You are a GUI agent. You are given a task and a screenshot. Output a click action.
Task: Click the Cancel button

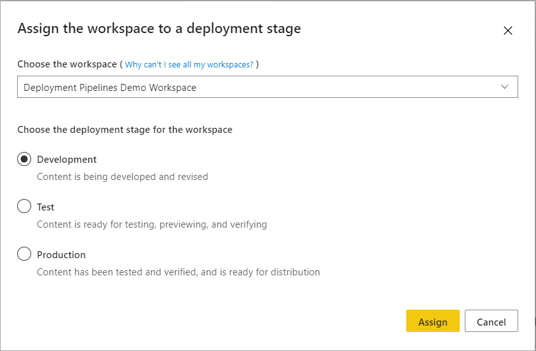pyautogui.click(x=491, y=322)
